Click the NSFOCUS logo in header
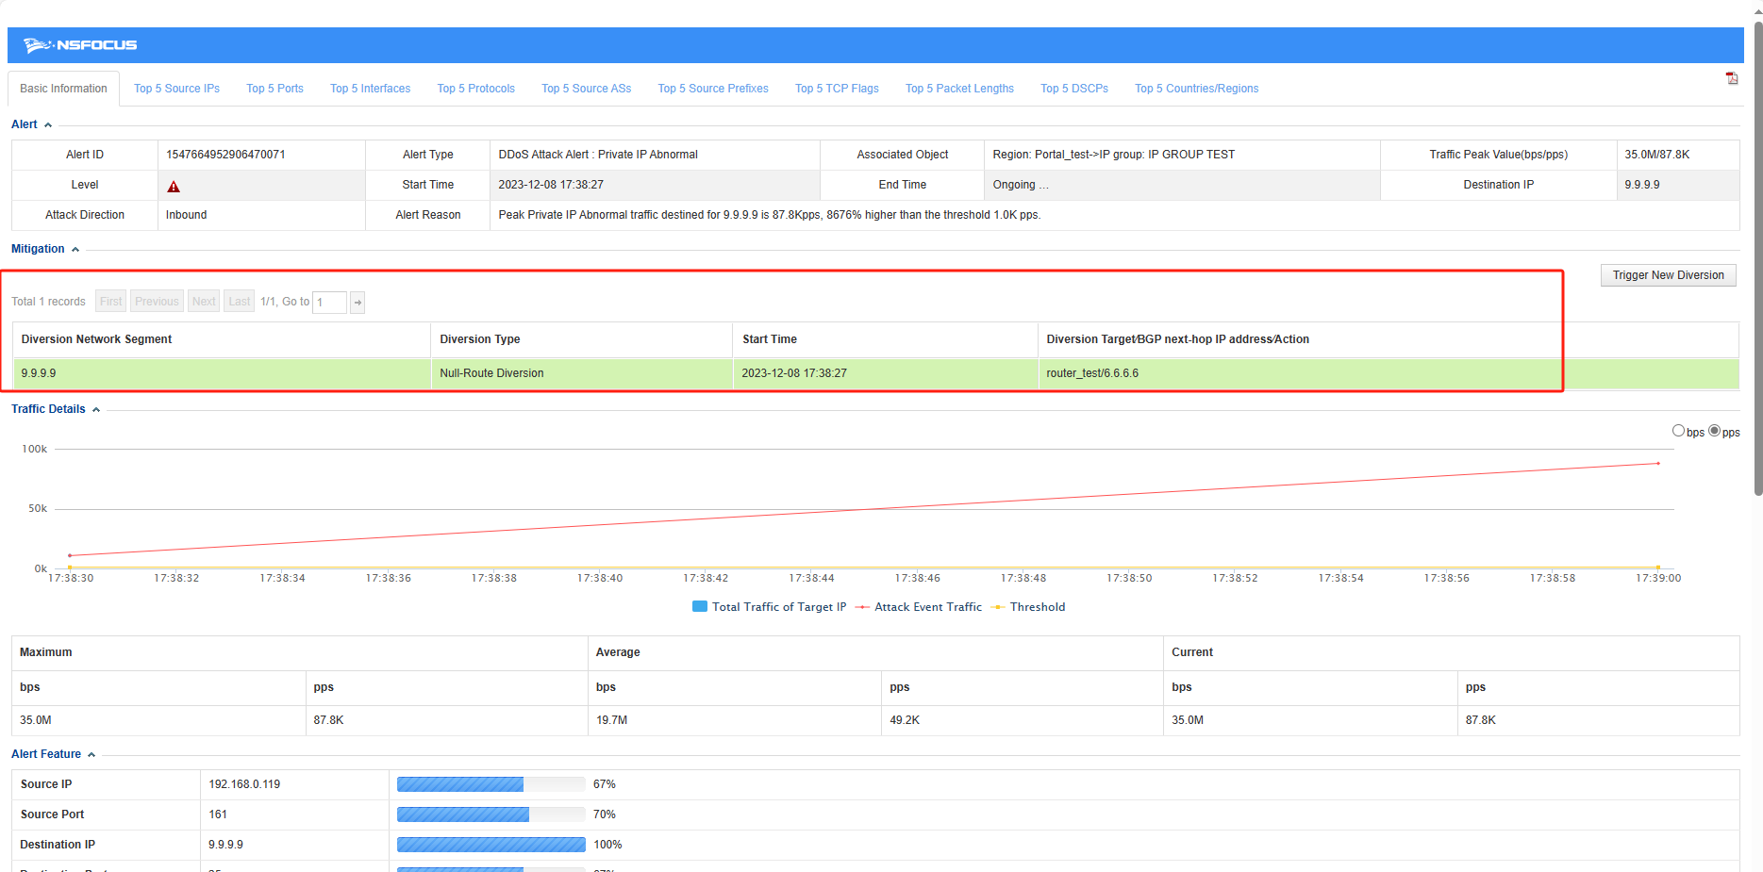This screenshot has height=872, width=1763. (x=80, y=45)
